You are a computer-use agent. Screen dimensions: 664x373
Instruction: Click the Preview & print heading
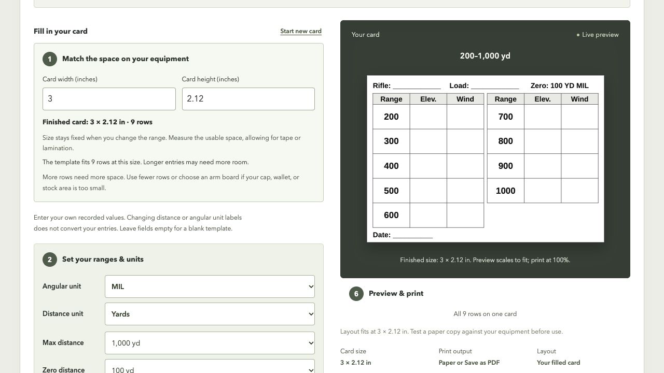coord(396,293)
